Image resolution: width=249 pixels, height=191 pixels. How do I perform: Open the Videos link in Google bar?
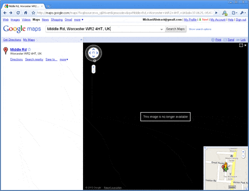point(26,19)
